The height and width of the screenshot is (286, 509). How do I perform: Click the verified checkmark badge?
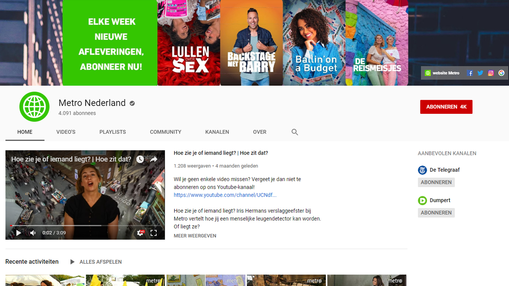(132, 103)
